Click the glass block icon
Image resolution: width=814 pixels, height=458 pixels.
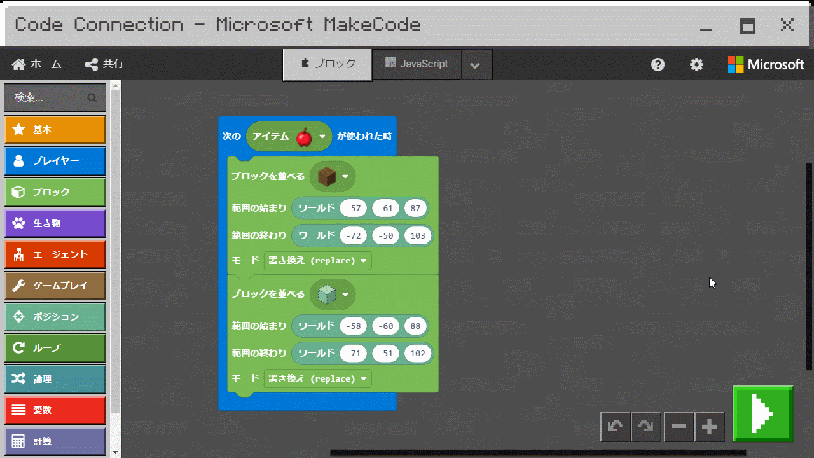[327, 294]
